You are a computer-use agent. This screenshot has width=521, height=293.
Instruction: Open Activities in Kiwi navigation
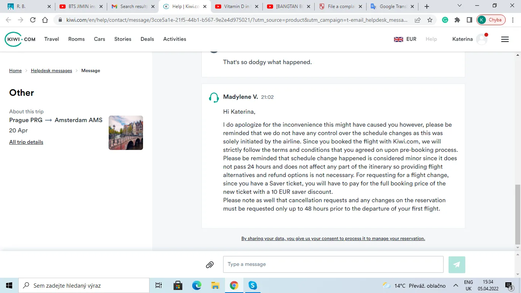click(175, 39)
